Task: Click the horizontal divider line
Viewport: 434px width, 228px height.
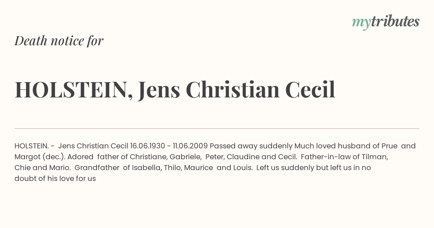Action: click(217, 128)
